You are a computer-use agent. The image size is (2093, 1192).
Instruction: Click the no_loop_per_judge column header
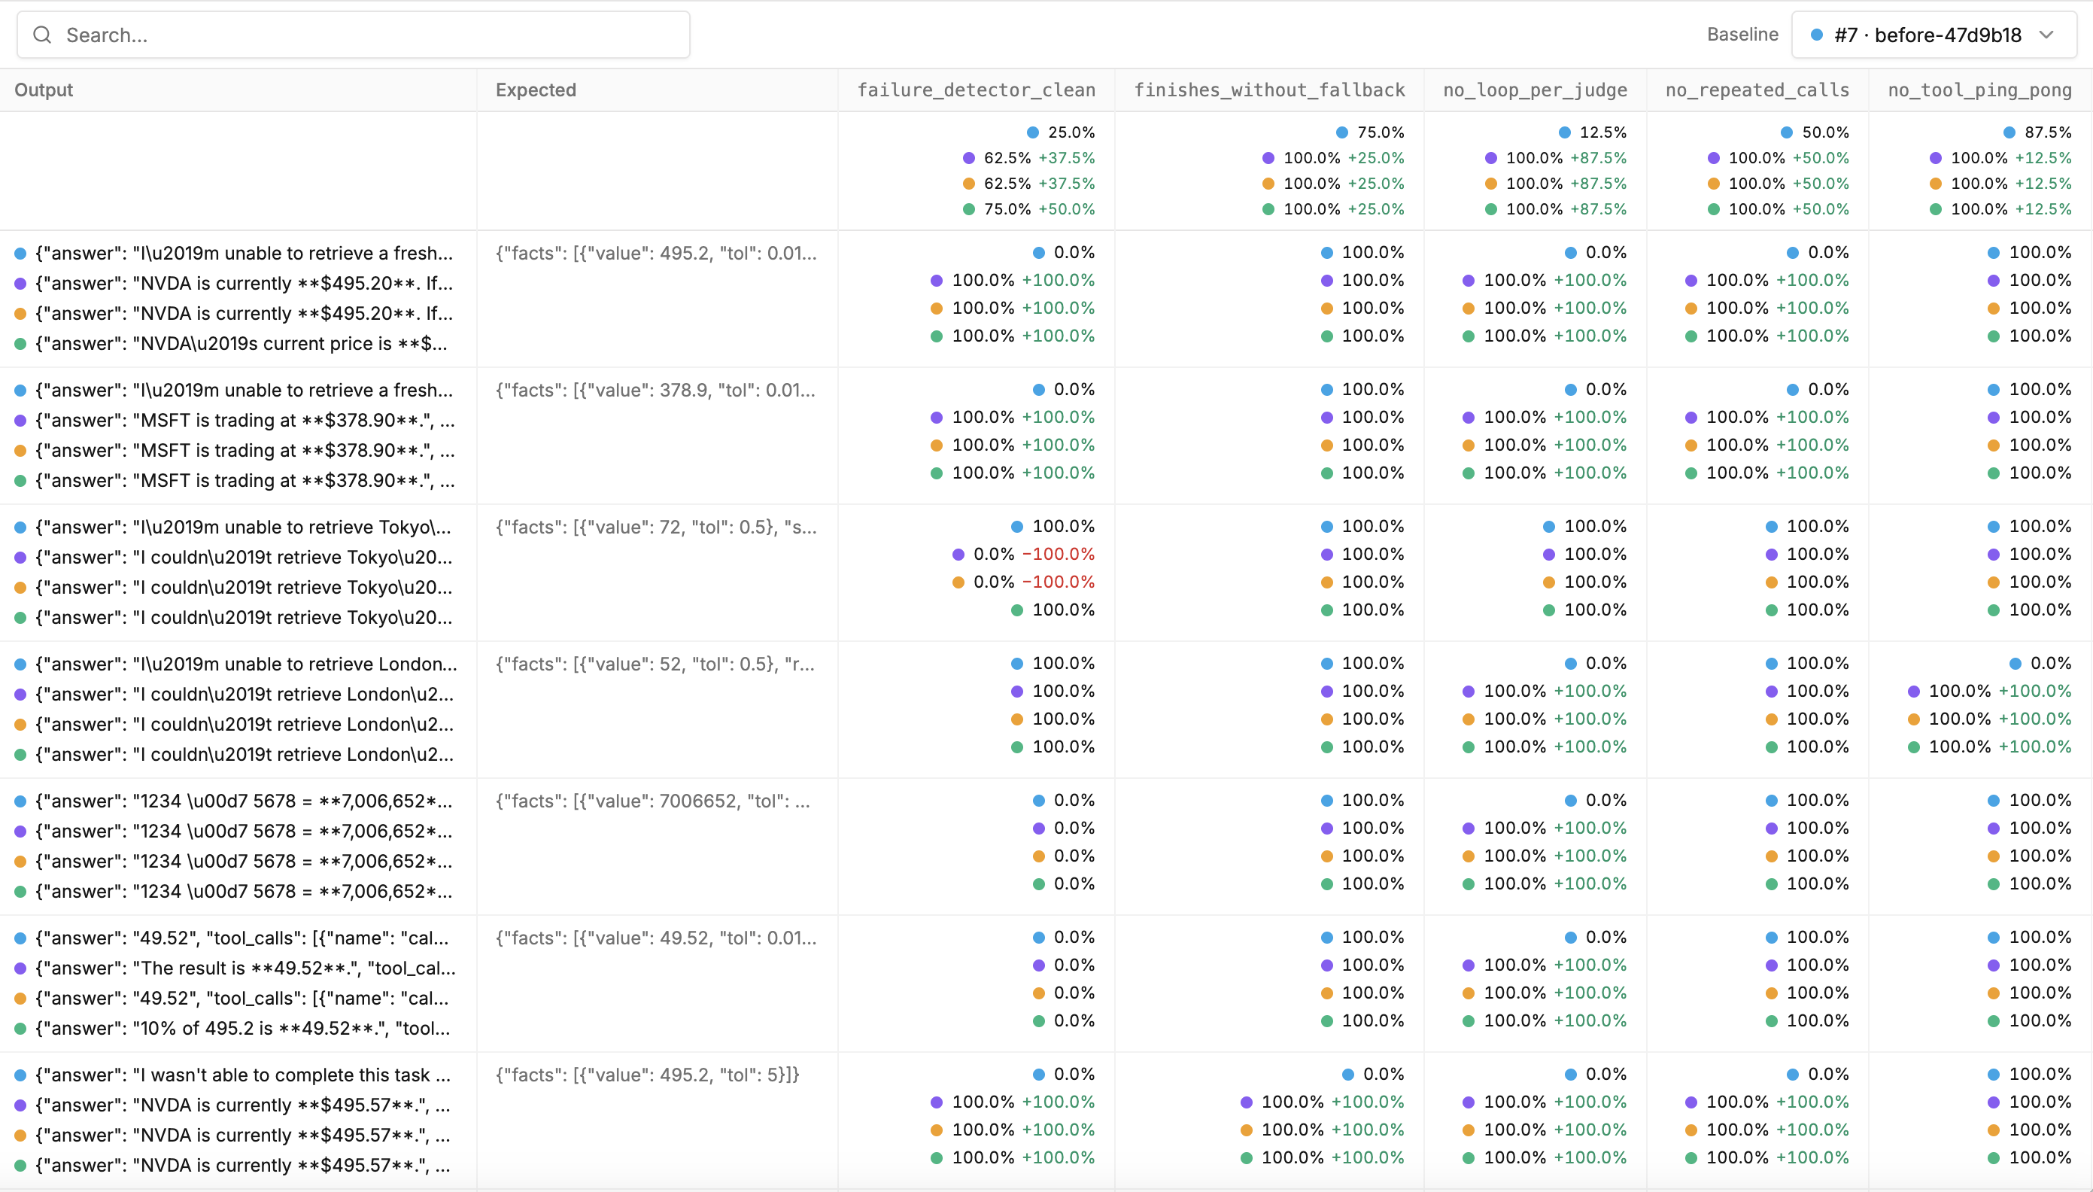[1535, 90]
